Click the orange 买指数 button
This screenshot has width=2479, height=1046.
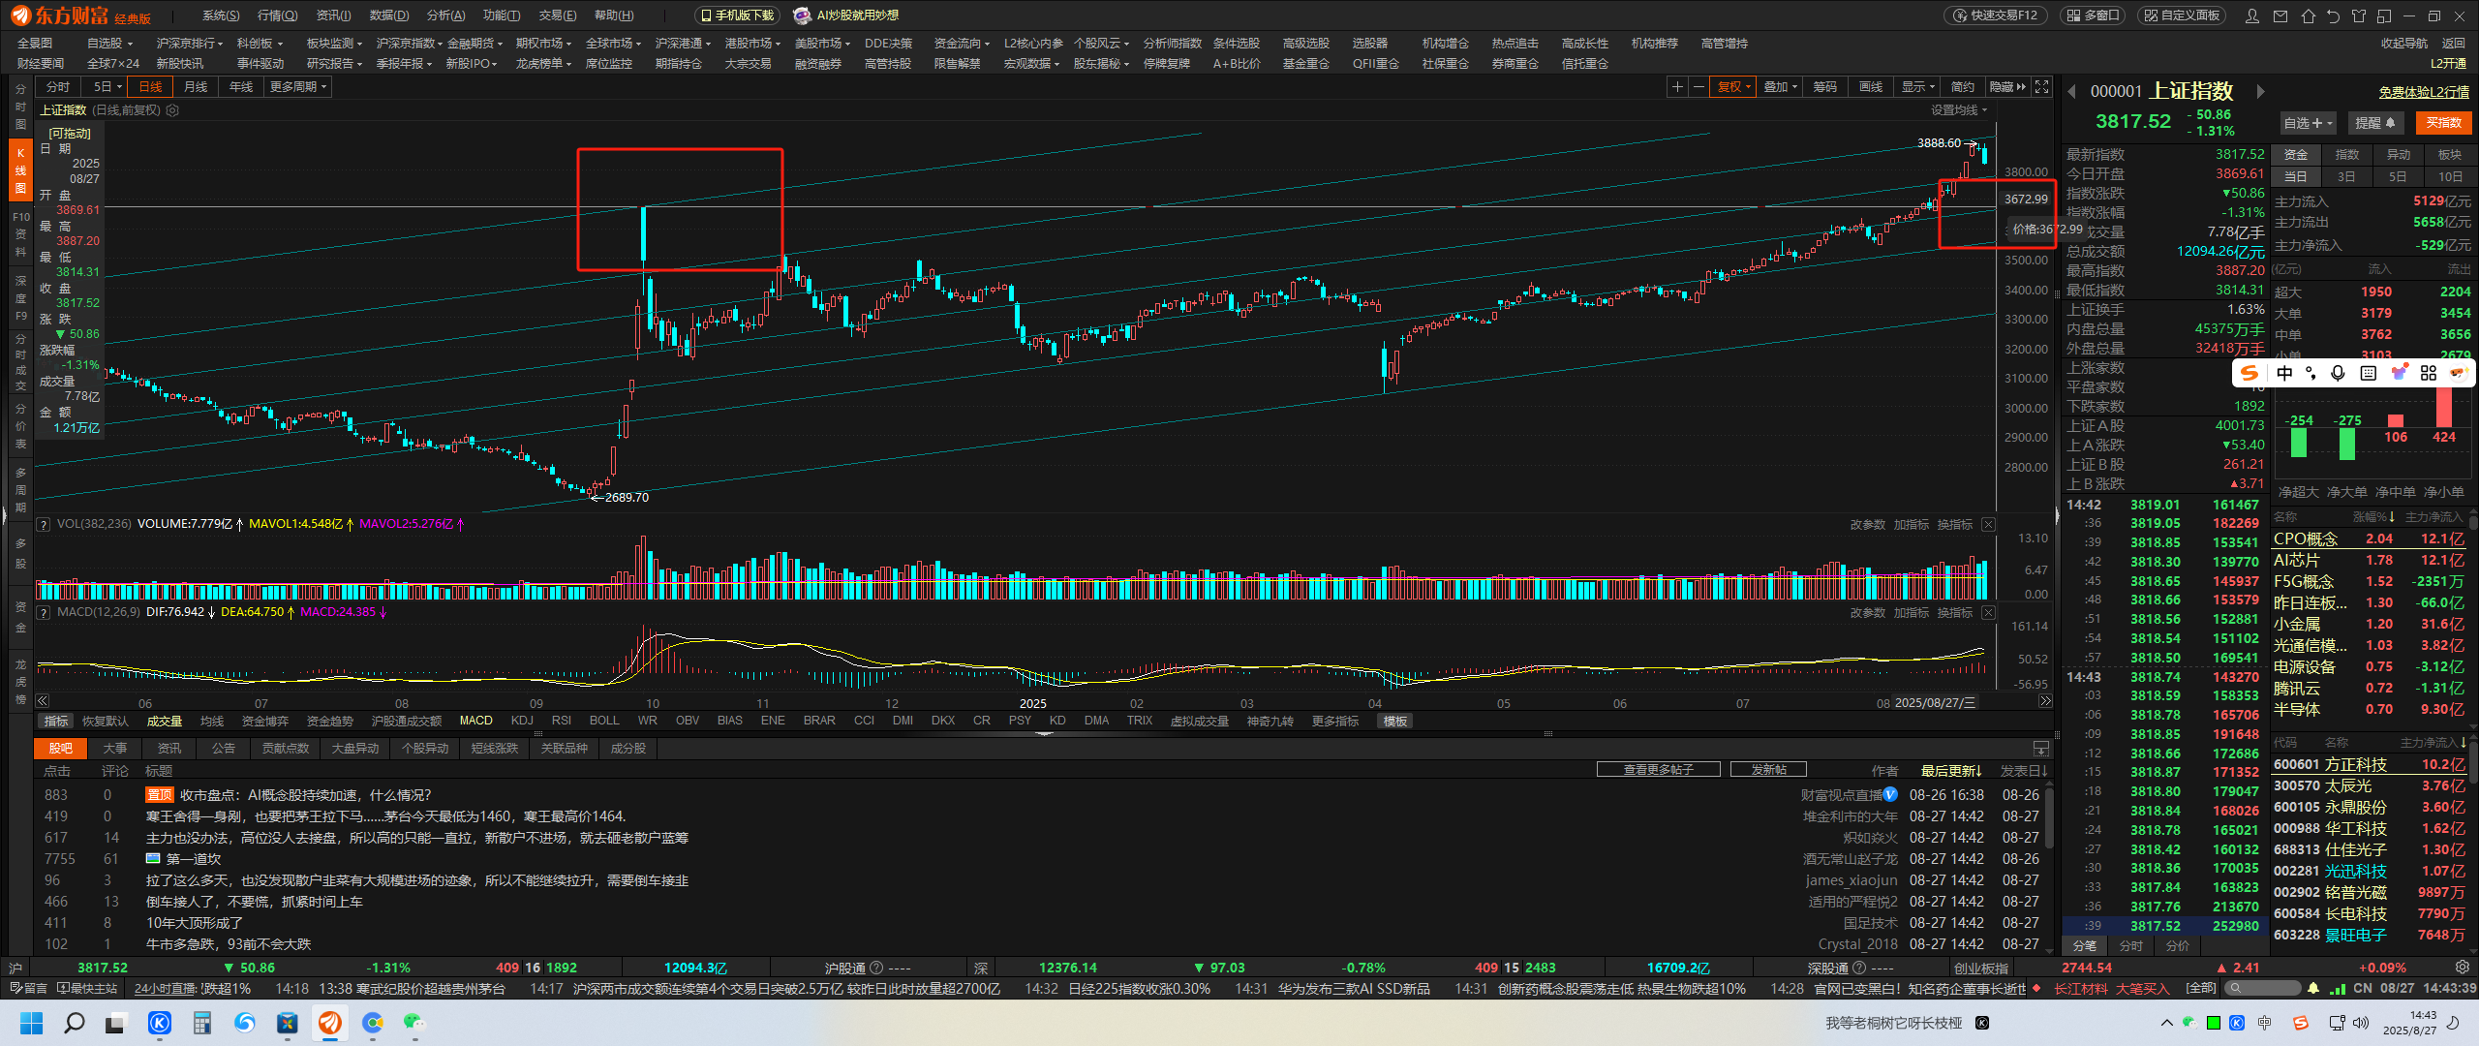click(2443, 123)
